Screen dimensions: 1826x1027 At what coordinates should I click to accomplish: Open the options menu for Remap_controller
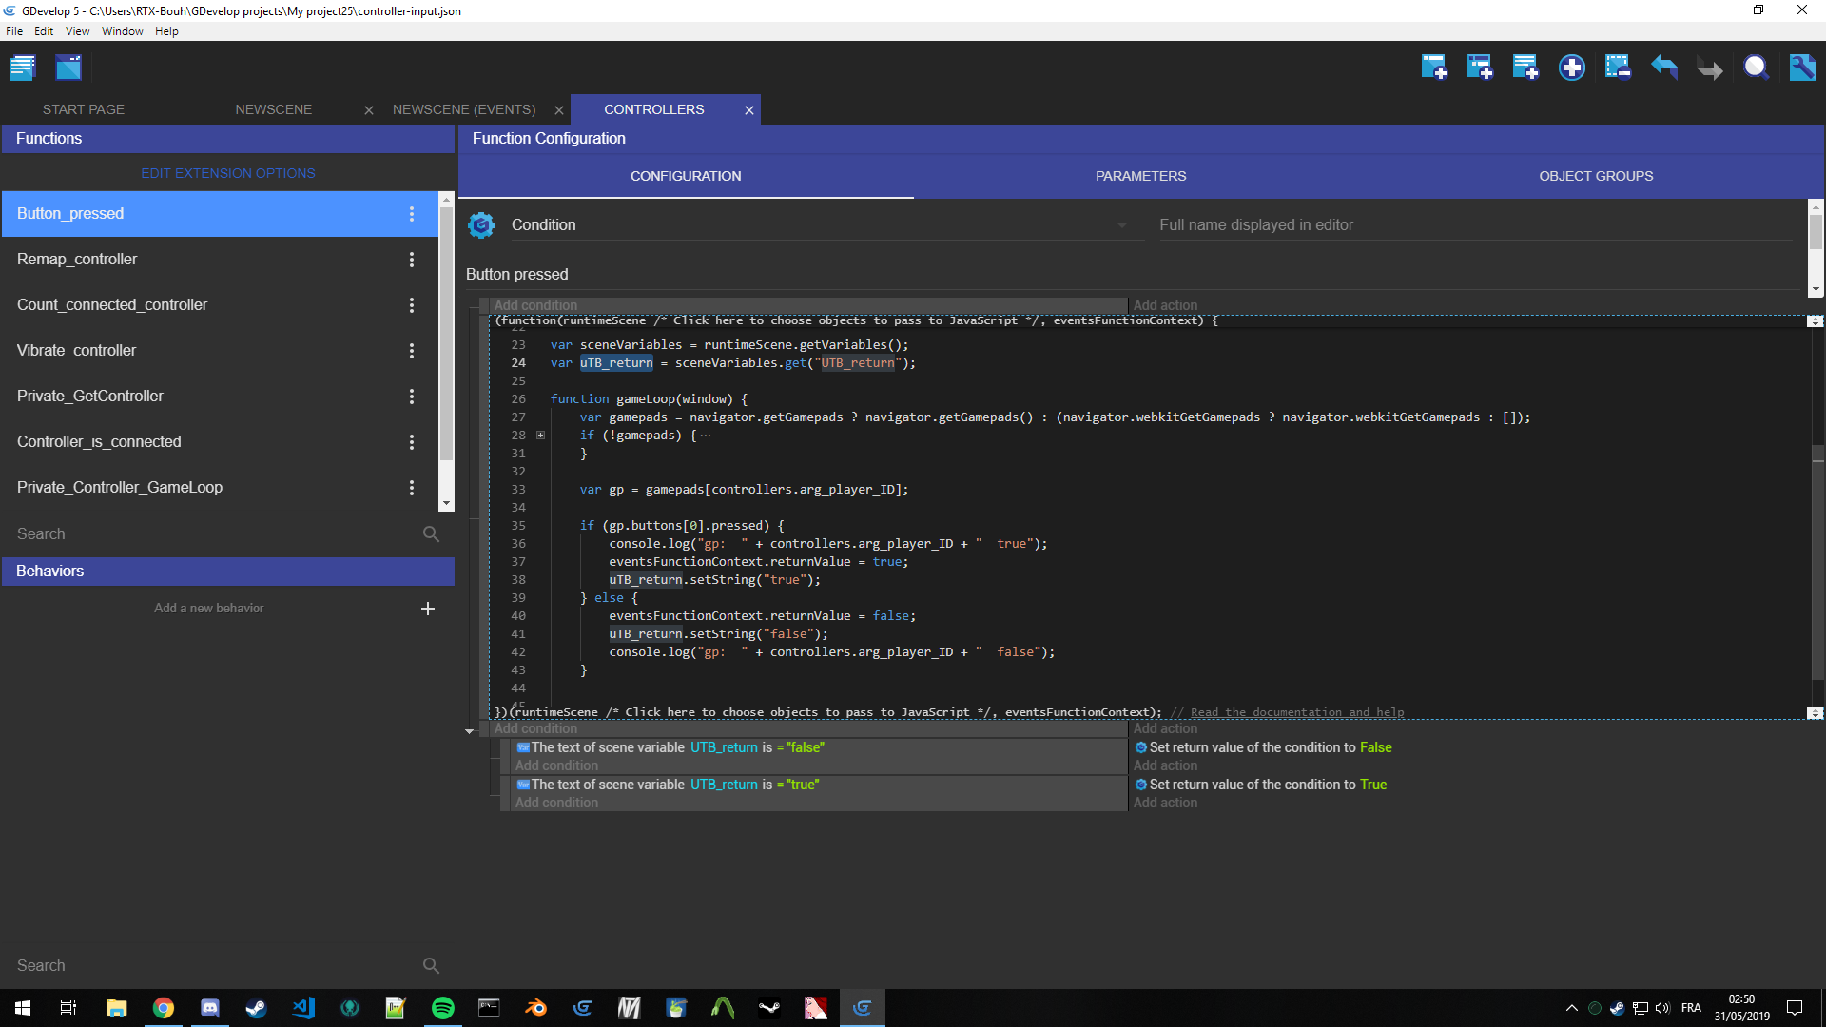tap(412, 259)
